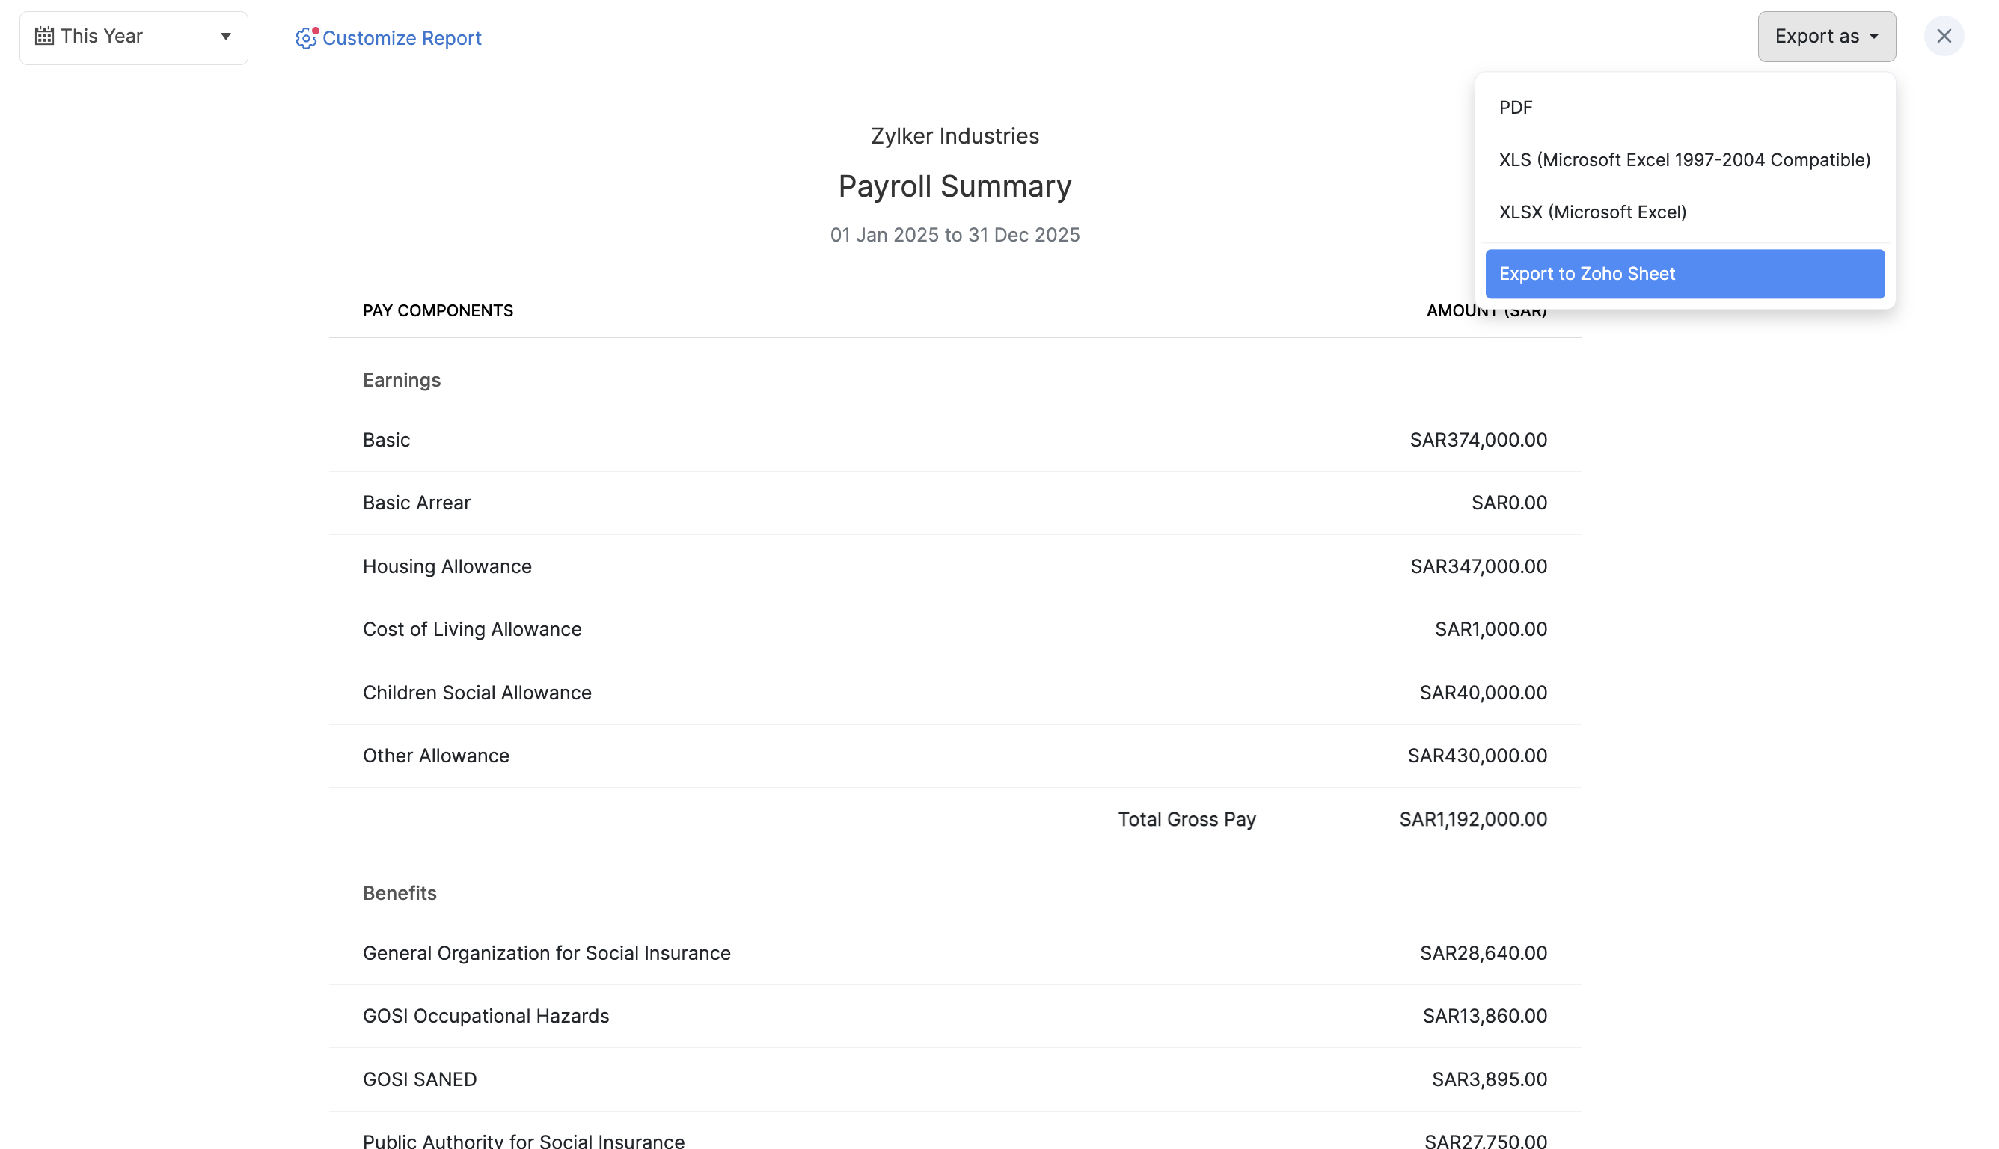
Task: Click the calendar icon in date filter
Action: [x=44, y=37]
